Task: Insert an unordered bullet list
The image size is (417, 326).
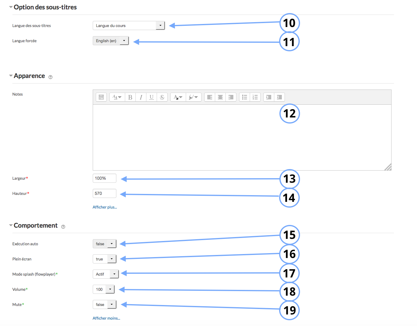Action: (x=245, y=97)
